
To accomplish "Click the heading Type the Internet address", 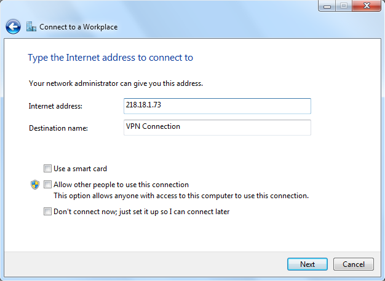I will (x=111, y=58).
